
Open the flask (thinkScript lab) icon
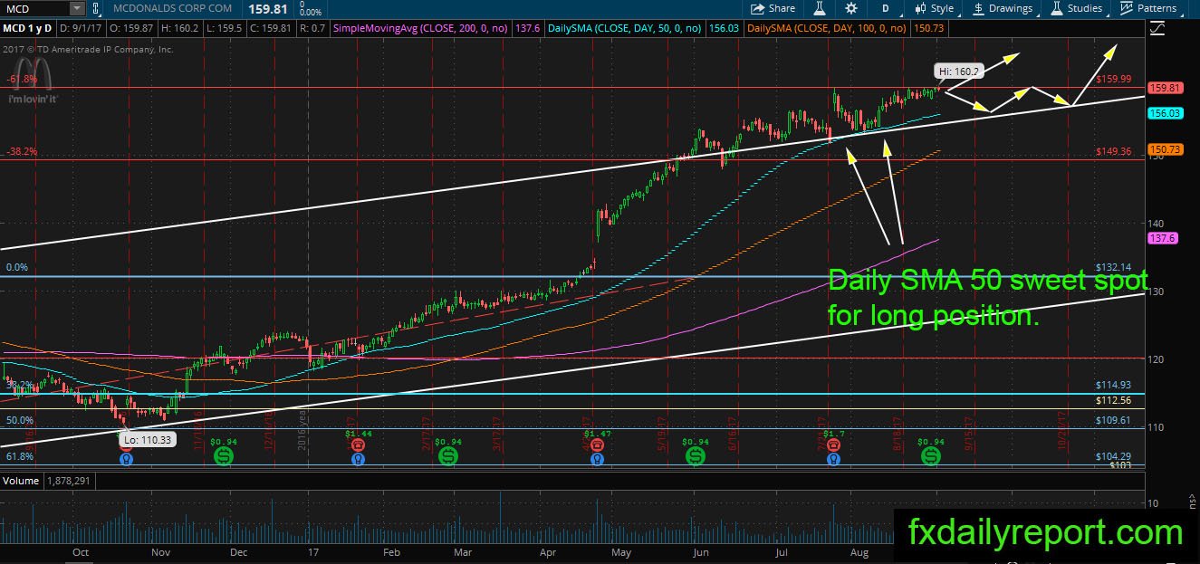(x=819, y=8)
